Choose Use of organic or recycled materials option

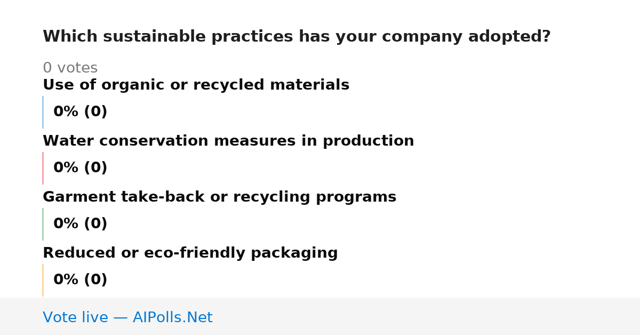click(196, 85)
